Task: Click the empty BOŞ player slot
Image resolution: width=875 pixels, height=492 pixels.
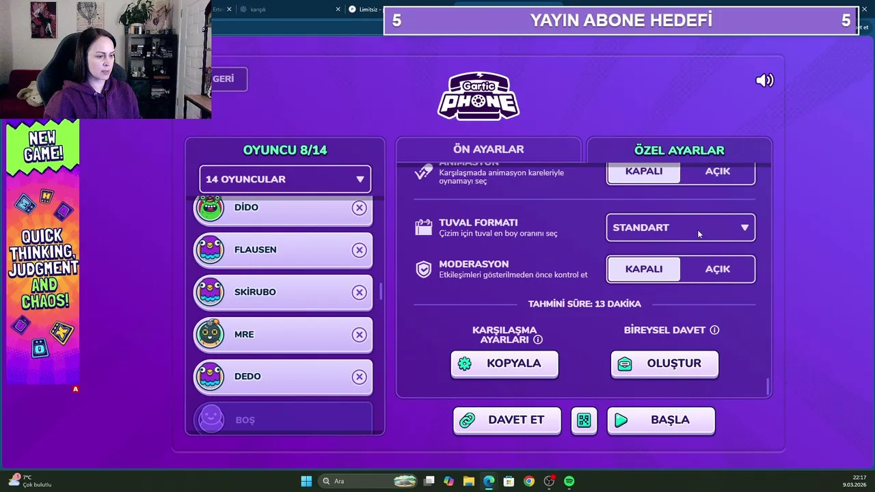Action: coord(284,419)
